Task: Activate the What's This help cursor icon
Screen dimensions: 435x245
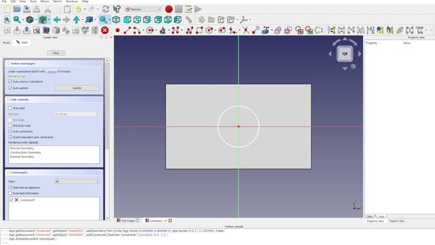Action: [117, 9]
